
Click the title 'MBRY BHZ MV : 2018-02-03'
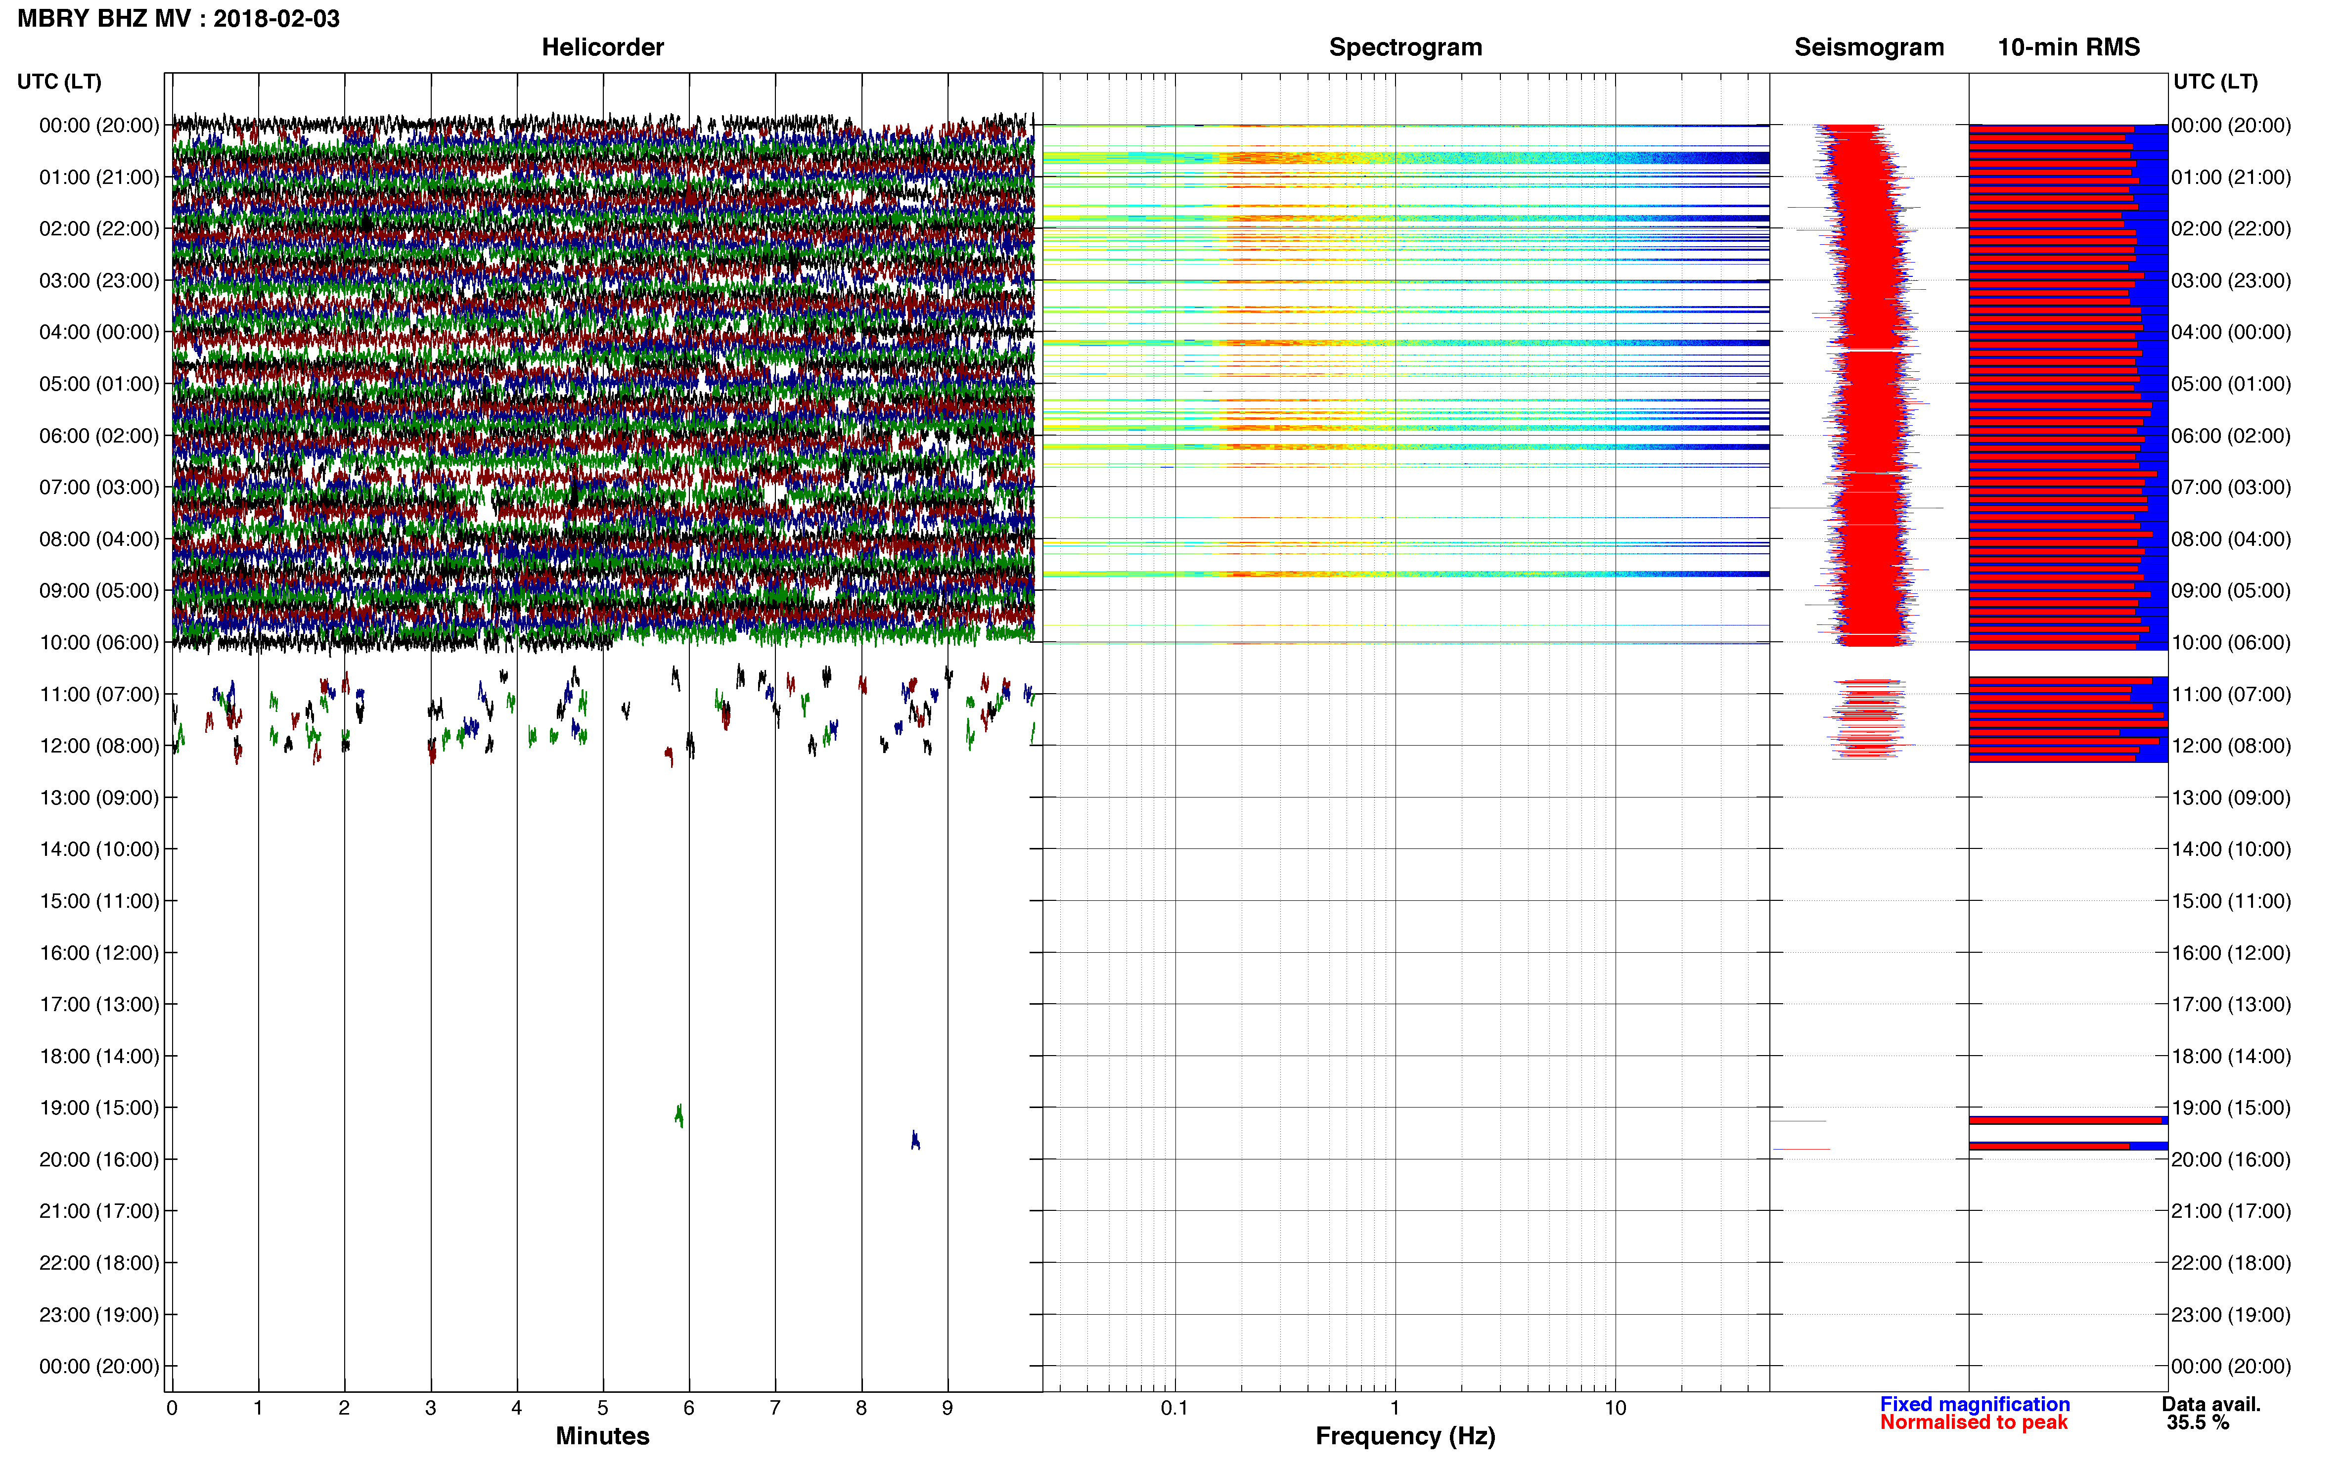pos(179,18)
